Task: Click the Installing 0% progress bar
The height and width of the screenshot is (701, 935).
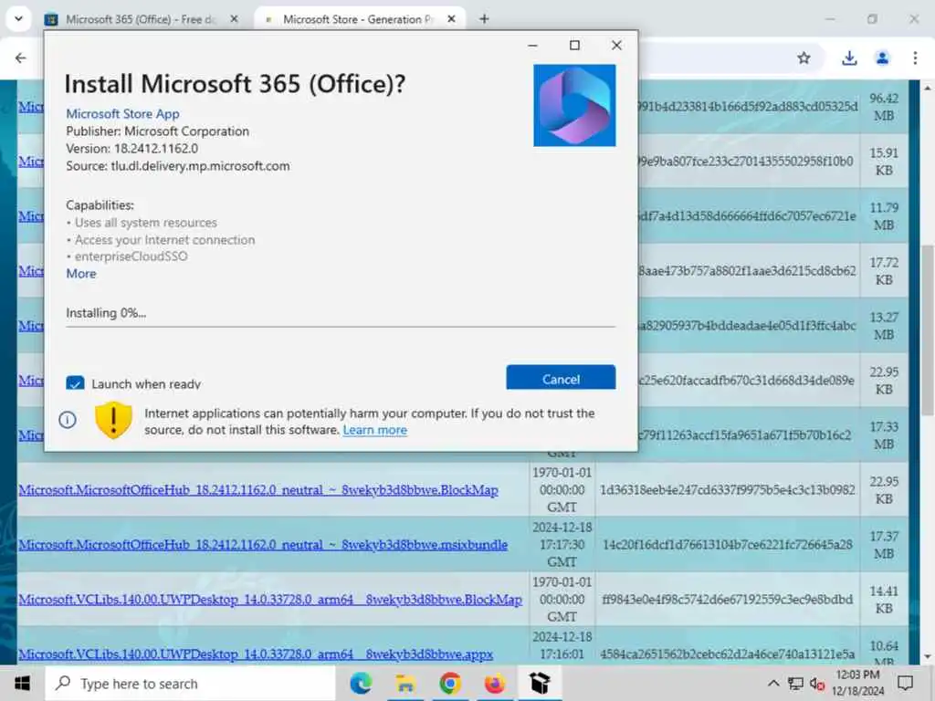Action: tap(341, 327)
